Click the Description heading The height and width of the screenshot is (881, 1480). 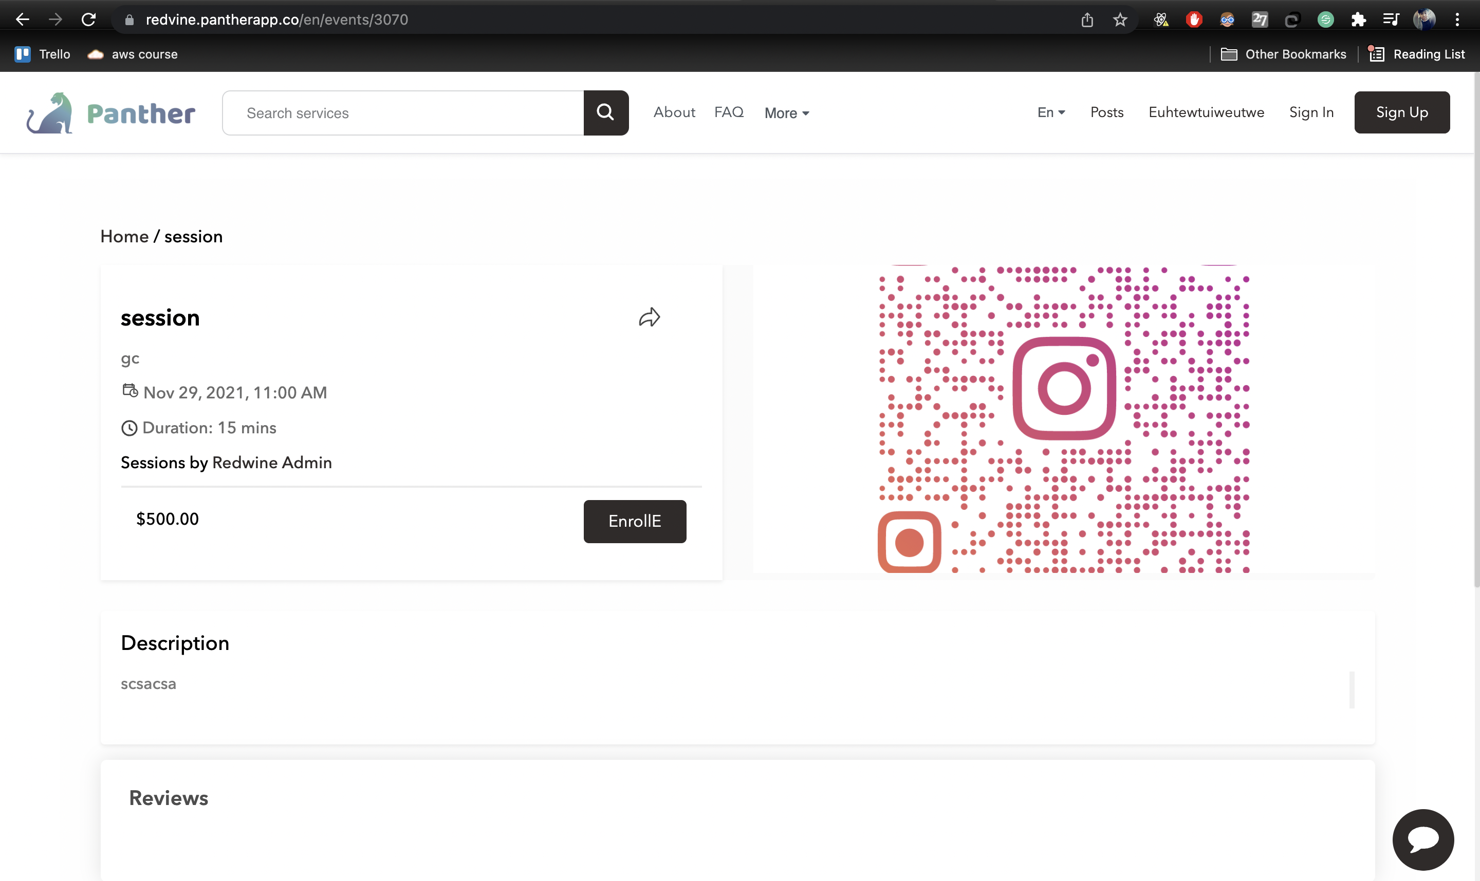(175, 643)
